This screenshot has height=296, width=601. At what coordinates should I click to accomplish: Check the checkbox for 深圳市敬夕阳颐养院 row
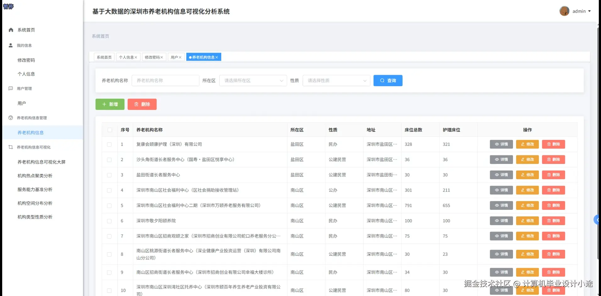pos(109,221)
